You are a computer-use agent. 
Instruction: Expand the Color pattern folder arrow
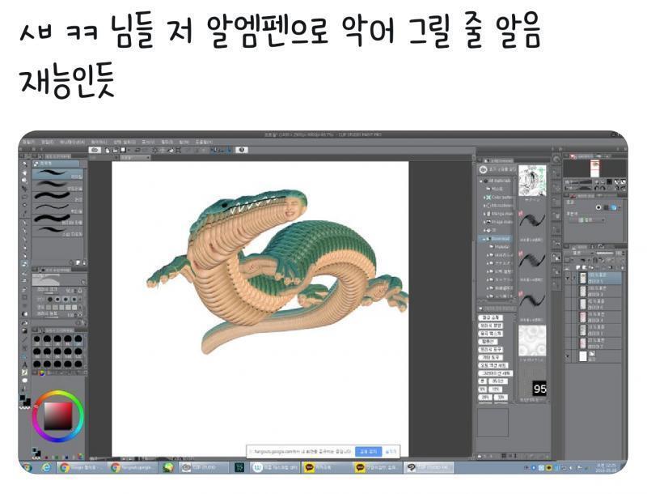[x=484, y=198]
